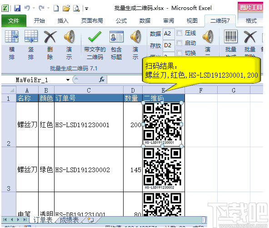
Task: Undo the last action
Action: tap(27, 8)
